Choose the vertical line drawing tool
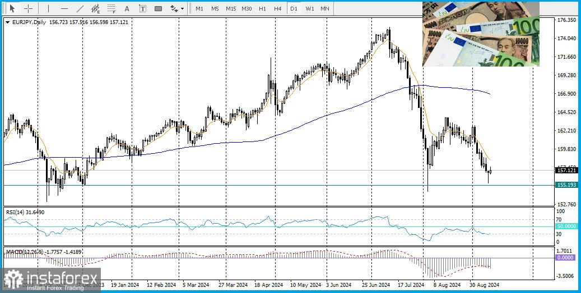The image size is (581, 293). [x=48, y=8]
